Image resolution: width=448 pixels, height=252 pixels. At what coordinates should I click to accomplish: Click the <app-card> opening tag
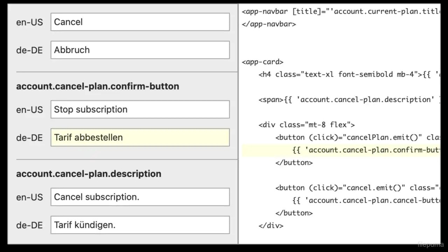pyautogui.click(x=262, y=62)
